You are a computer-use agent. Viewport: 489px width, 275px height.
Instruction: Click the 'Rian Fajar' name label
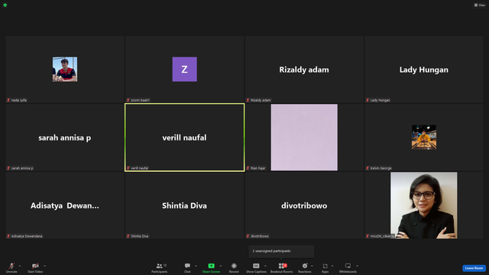[x=258, y=168]
